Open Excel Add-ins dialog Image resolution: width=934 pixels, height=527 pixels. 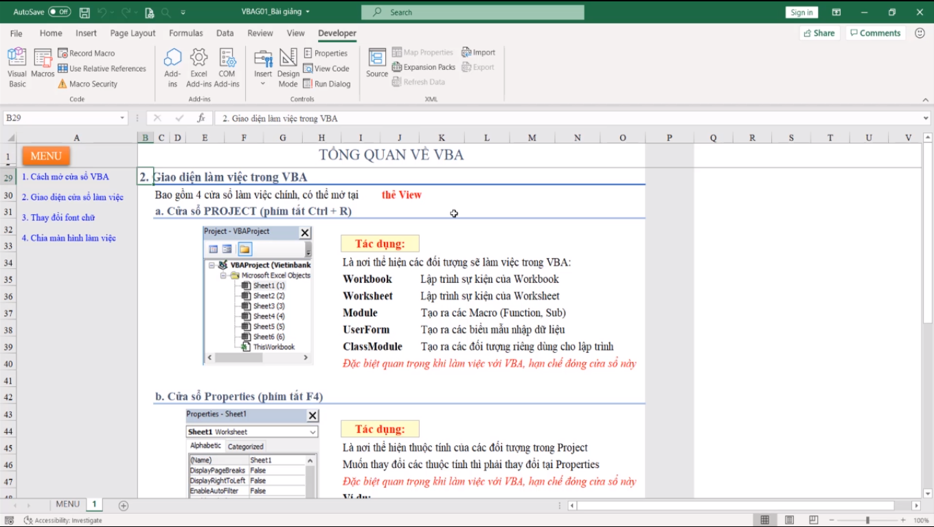pyautogui.click(x=198, y=68)
